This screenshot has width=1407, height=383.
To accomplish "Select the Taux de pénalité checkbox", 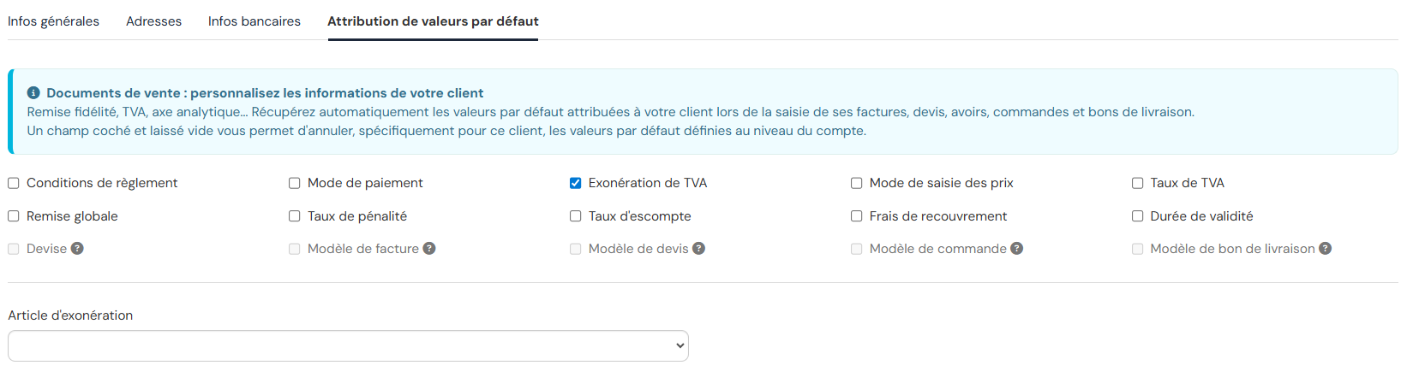I will (295, 216).
